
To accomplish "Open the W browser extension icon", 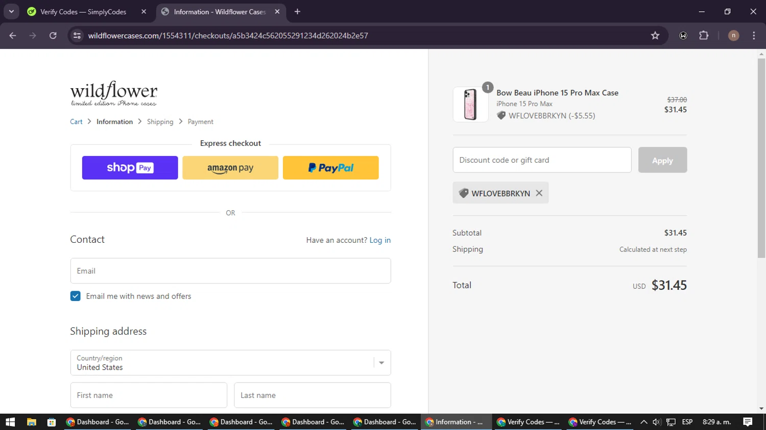I will pos(683,36).
